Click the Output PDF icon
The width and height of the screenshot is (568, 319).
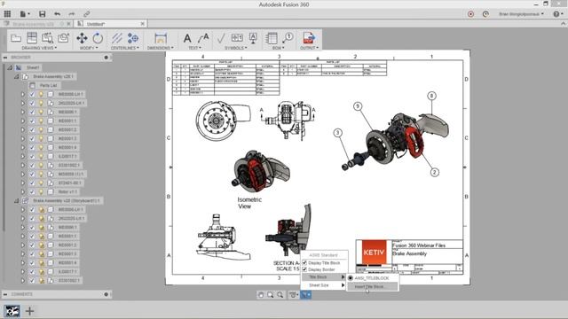pyautogui.click(x=309, y=38)
